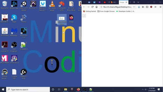The image size is (163, 92).
Task: Select the MAGIX PC Check desktop shortcut
Action: pyautogui.click(x=43, y=6)
